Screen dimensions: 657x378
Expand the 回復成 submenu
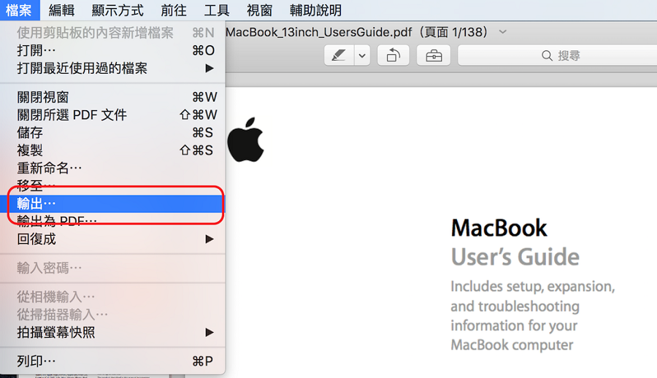(x=112, y=239)
